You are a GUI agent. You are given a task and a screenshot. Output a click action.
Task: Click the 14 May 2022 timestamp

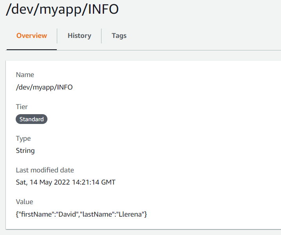pos(51,182)
